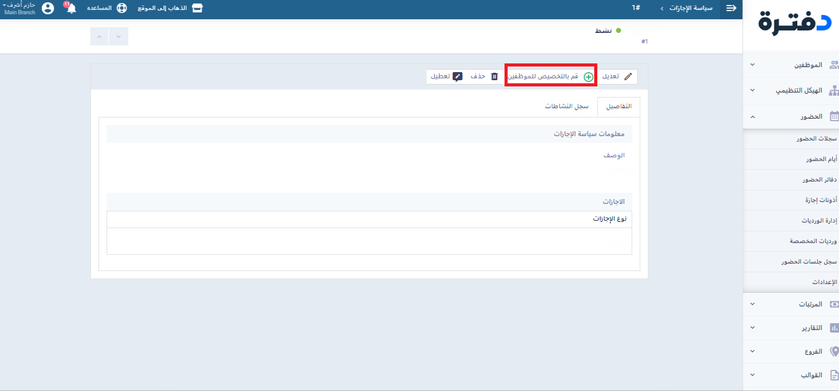Click the pencil icon beside تعديل
Viewport: 839px width, 391px height.
coord(628,76)
